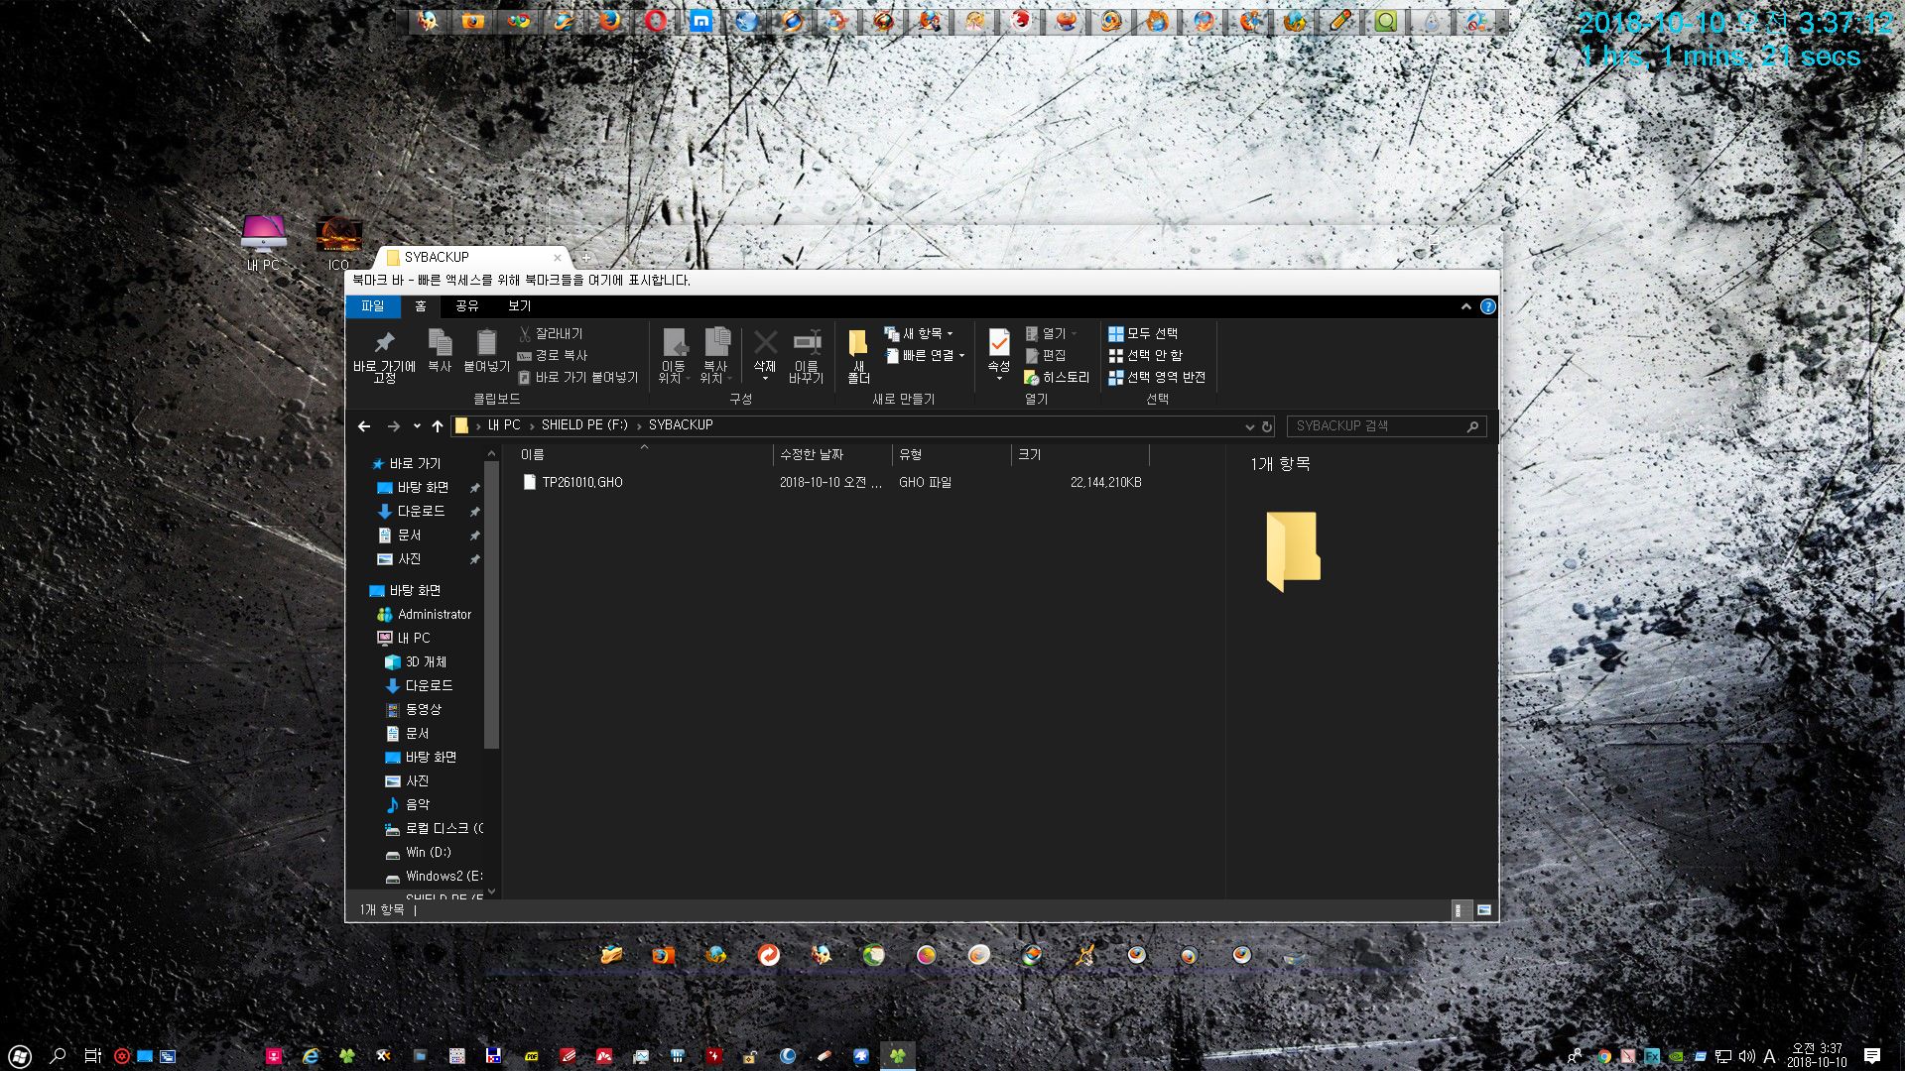Collapse the ribbon chevron

(1465, 306)
